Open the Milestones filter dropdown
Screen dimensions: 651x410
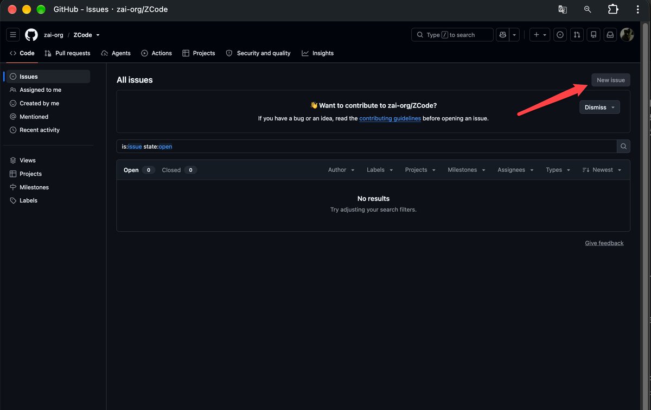[467, 170]
